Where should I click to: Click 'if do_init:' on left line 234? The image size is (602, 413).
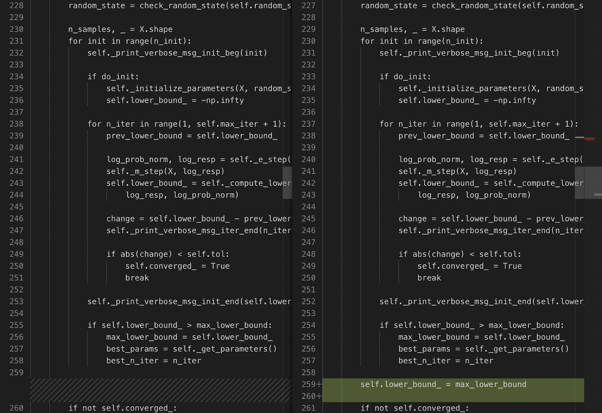pyautogui.click(x=113, y=77)
